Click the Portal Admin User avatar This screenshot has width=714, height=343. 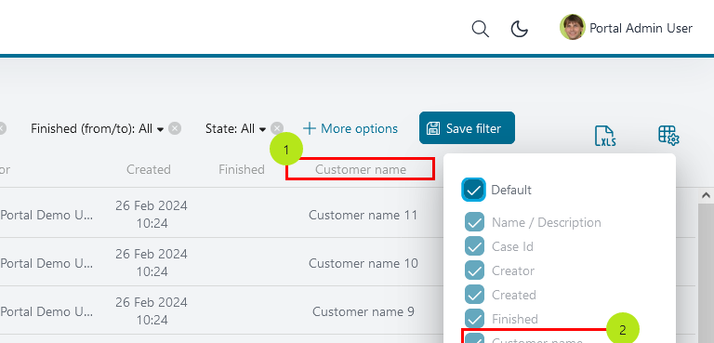(572, 27)
